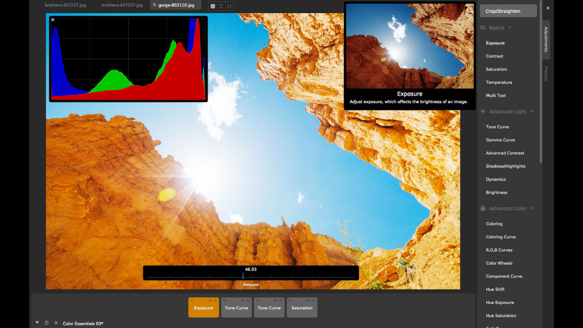This screenshot has height=328, width=583.
Task: Select the Shadows/Highlights adjustment
Action: click(x=505, y=166)
